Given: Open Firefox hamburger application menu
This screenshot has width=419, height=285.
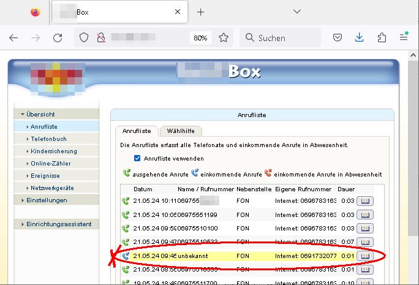Looking at the screenshot, I should point(404,38).
